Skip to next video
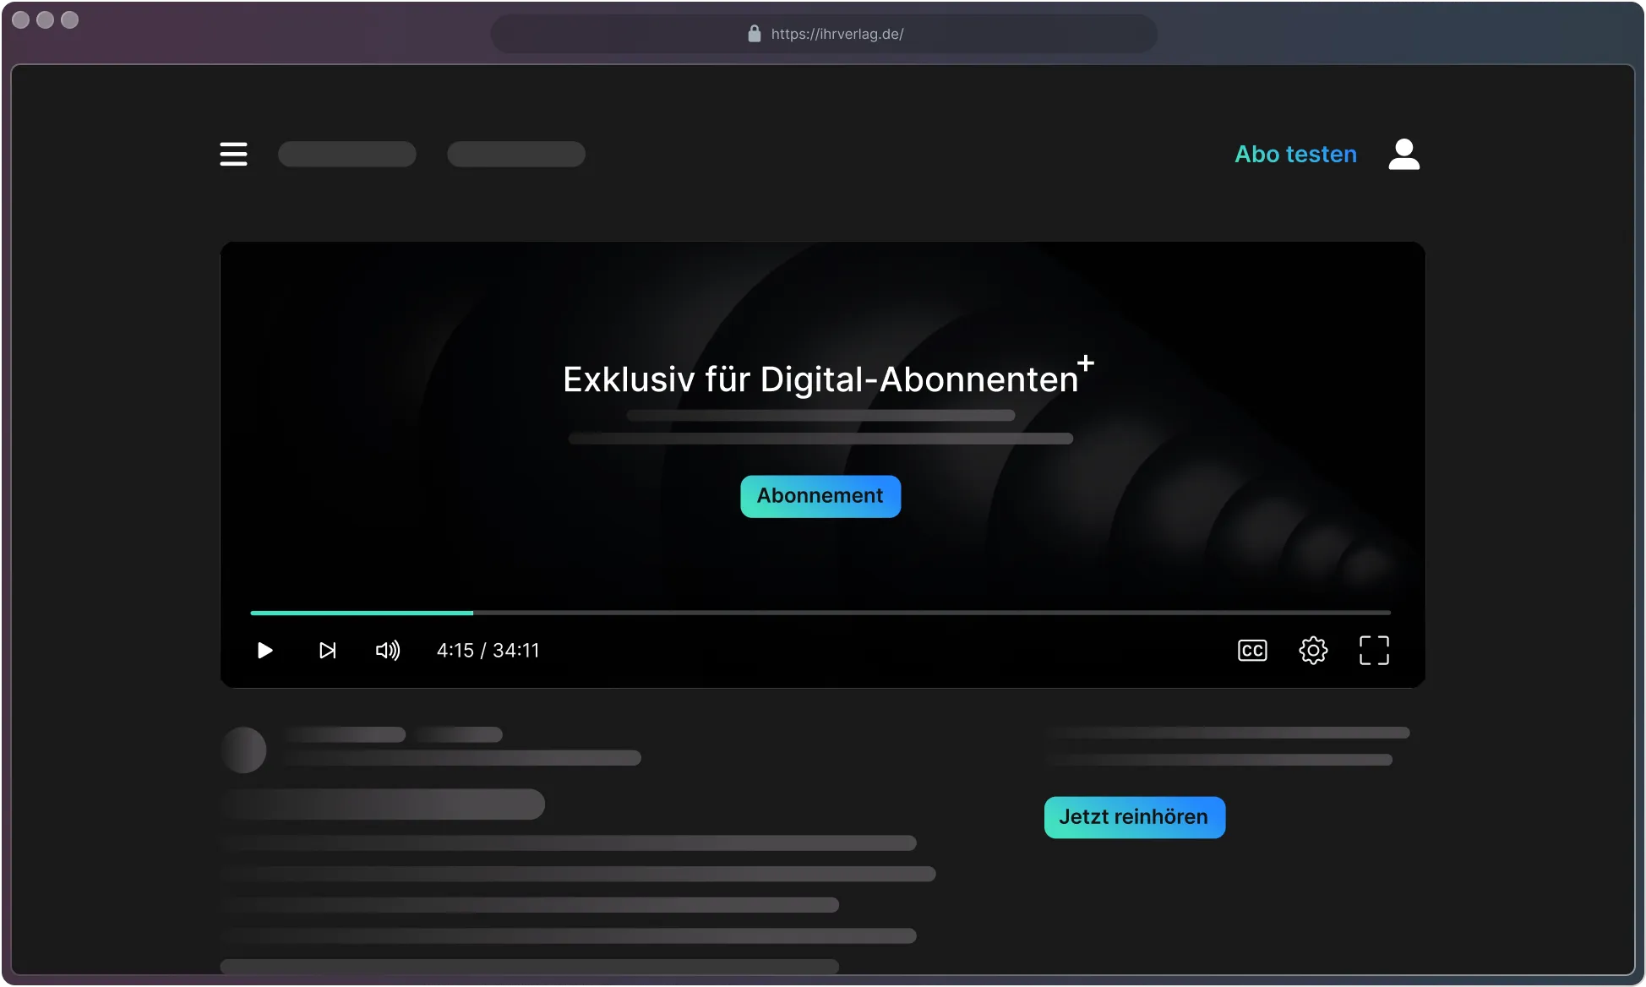This screenshot has height=987, width=1646. tap(327, 650)
